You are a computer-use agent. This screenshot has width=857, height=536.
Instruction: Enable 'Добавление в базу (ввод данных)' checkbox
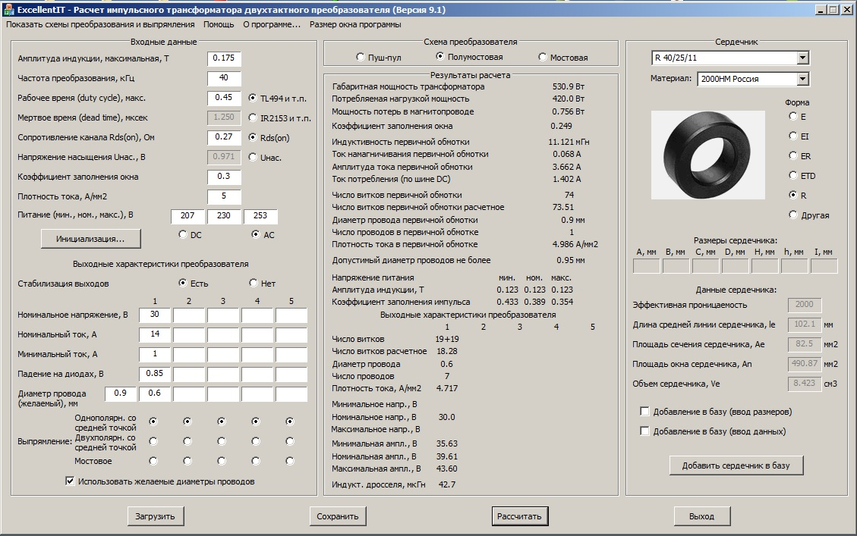pyautogui.click(x=644, y=431)
